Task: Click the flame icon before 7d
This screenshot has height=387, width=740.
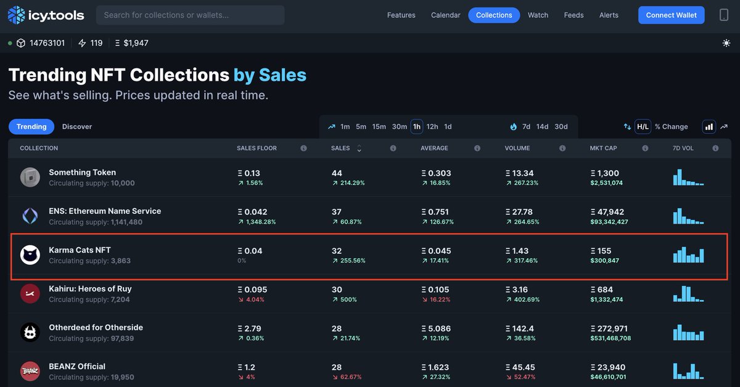Action: [513, 127]
